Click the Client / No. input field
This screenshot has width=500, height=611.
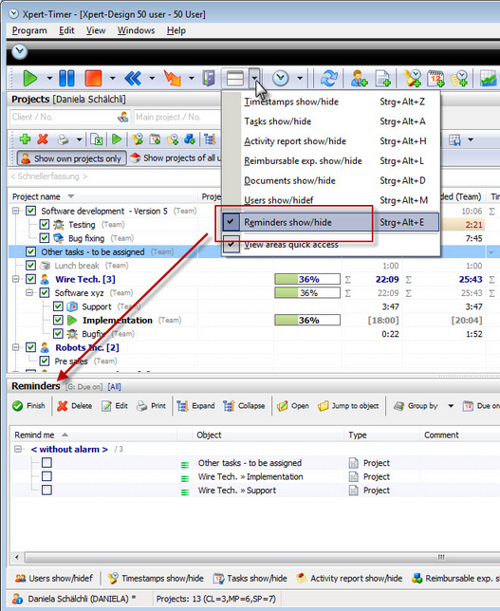click(x=69, y=117)
